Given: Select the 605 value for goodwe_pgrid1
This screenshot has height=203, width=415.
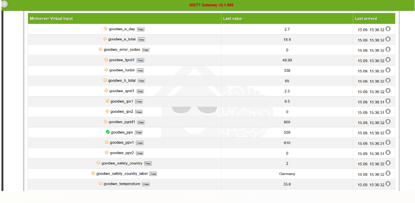Looking at the screenshot, I should 287,122.
